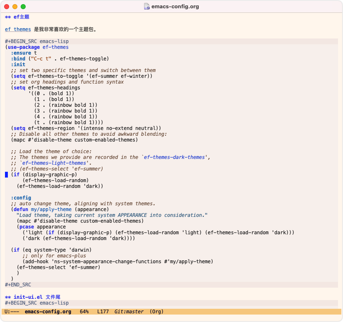The height and width of the screenshot is (322, 343).
Task: Open the 'ef themes' hyperlink
Action: coord(18,29)
